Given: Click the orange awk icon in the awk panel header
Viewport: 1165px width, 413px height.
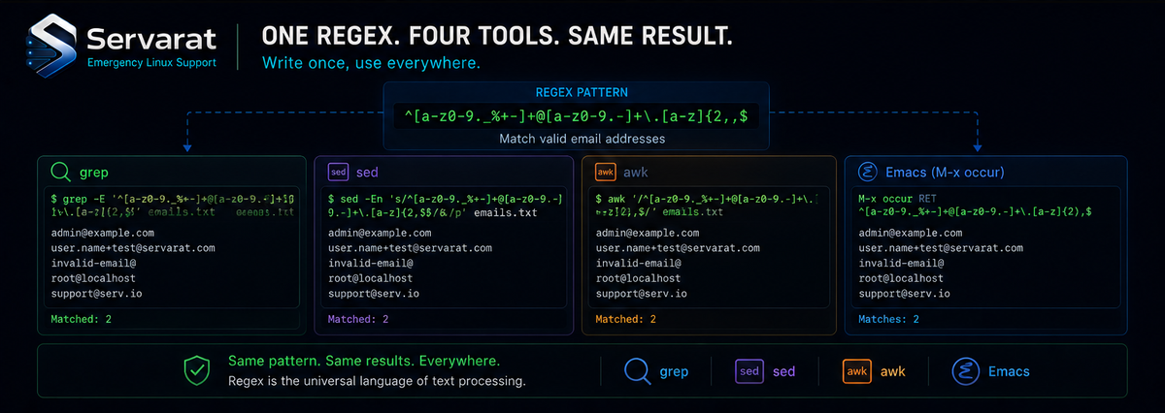Looking at the screenshot, I should (x=606, y=172).
